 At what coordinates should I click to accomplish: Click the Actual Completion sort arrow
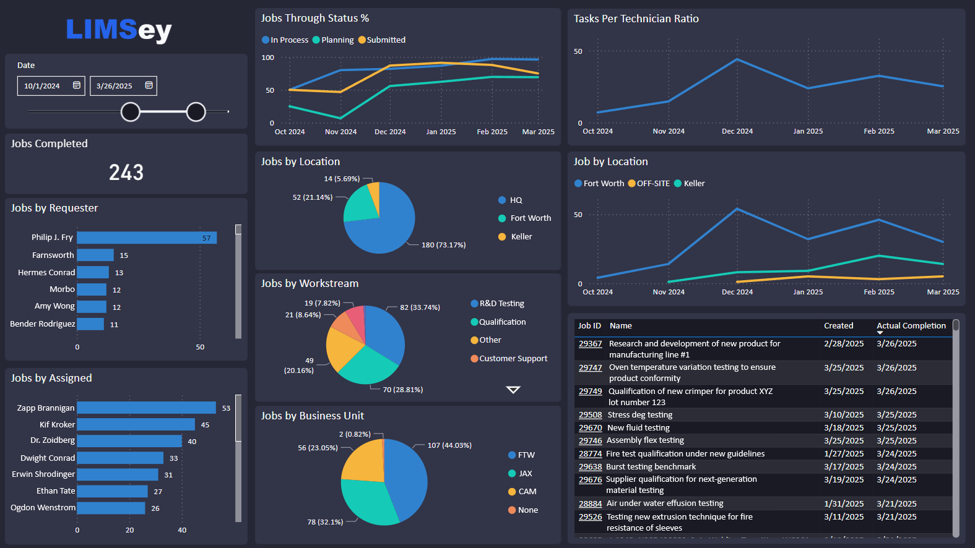[x=880, y=333]
